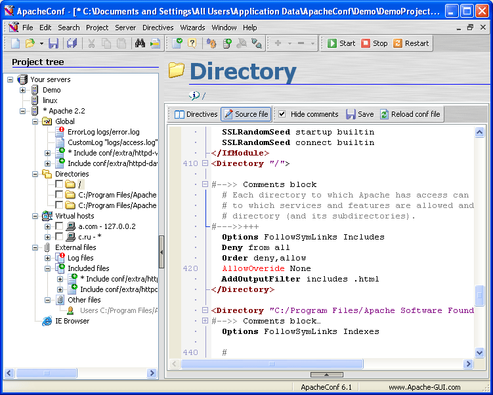The image size is (493, 395).
Task: Expand the collapsed Comments block fold marker
Action: [x=205, y=320]
